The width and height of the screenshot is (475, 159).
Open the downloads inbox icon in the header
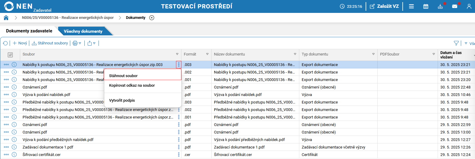pos(440,6)
